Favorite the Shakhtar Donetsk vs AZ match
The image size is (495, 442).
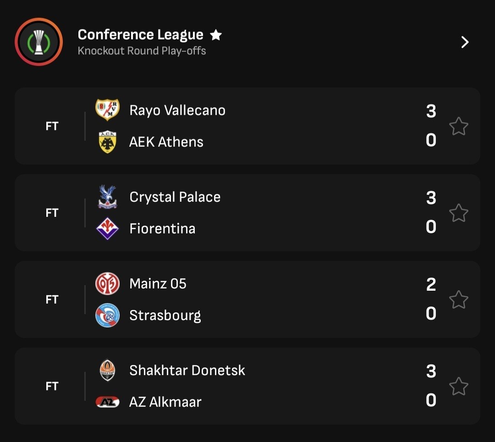pos(458,386)
